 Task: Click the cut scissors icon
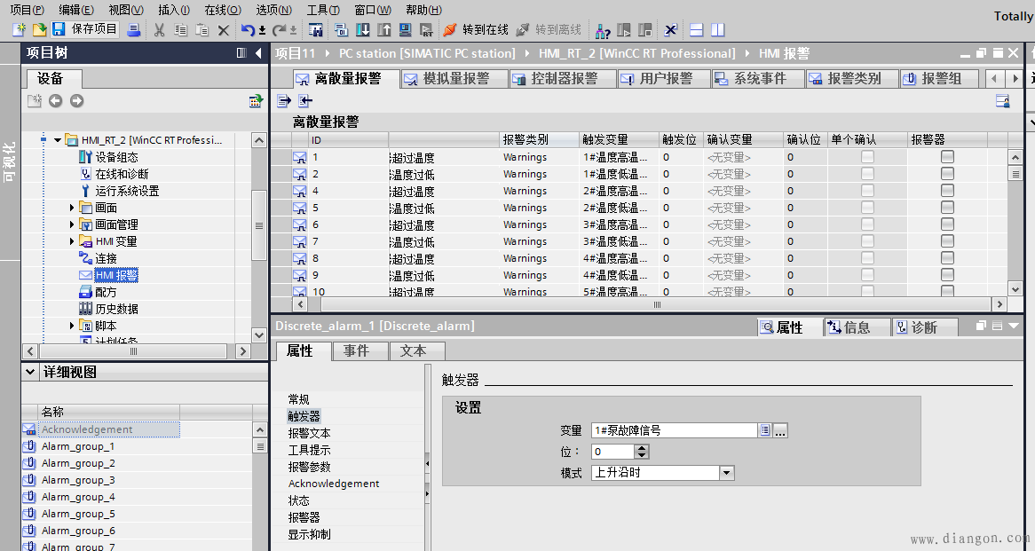(x=160, y=30)
